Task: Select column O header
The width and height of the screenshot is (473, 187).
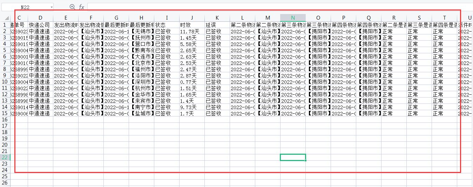Action: (x=318, y=18)
